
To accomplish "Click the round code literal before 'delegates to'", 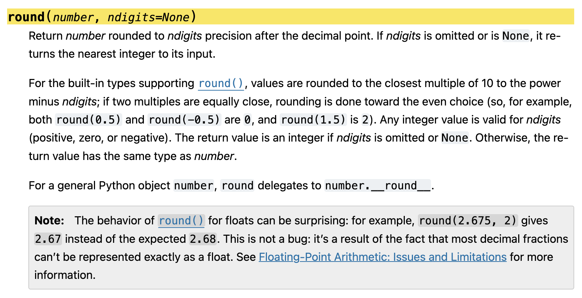I will [237, 186].
